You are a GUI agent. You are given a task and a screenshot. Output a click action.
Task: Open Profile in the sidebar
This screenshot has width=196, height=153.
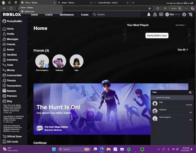point(8,34)
